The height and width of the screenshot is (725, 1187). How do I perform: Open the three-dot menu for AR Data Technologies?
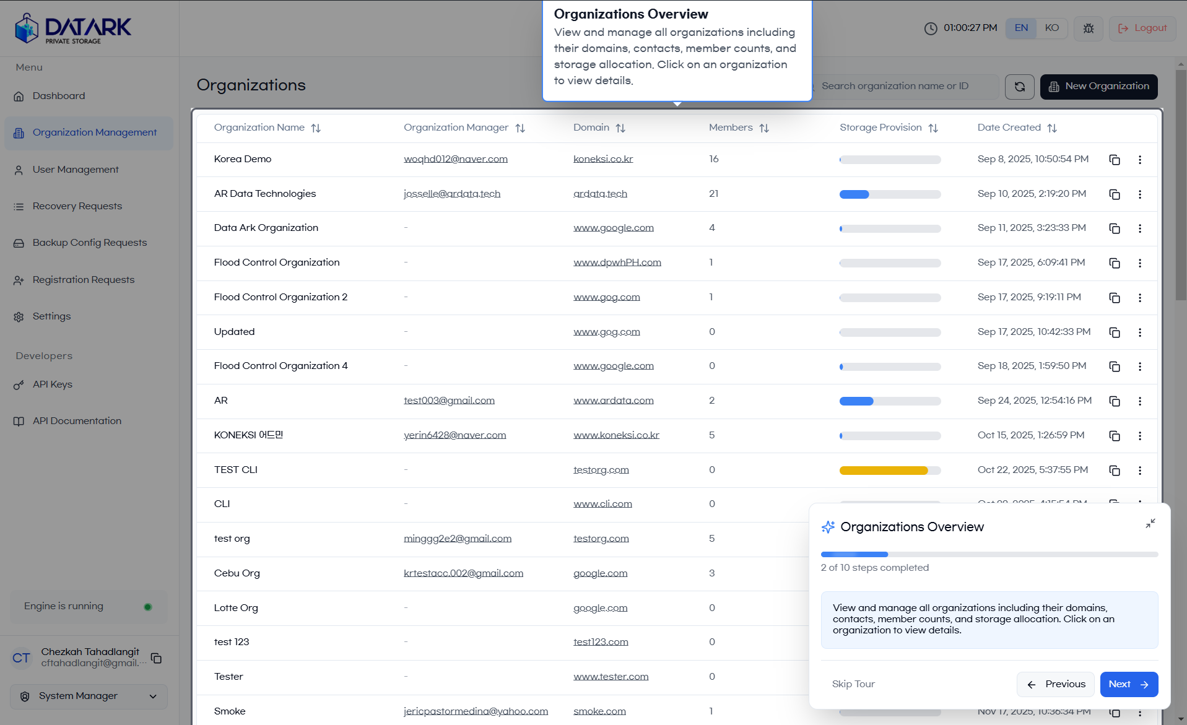[x=1139, y=194]
